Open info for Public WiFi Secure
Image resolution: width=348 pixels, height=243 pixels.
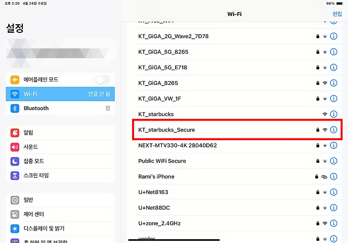pyautogui.click(x=334, y=161)
